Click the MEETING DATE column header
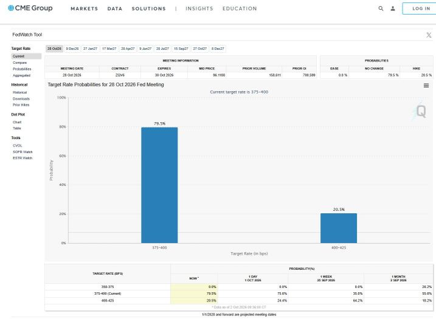Image resolution: width=436 pixels, height=319 pixels. click(x=72, y=69)
